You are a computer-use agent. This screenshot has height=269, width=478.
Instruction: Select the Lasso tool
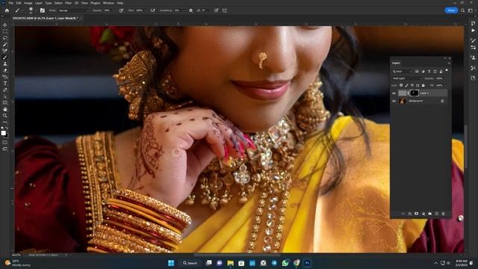point(5,38)
